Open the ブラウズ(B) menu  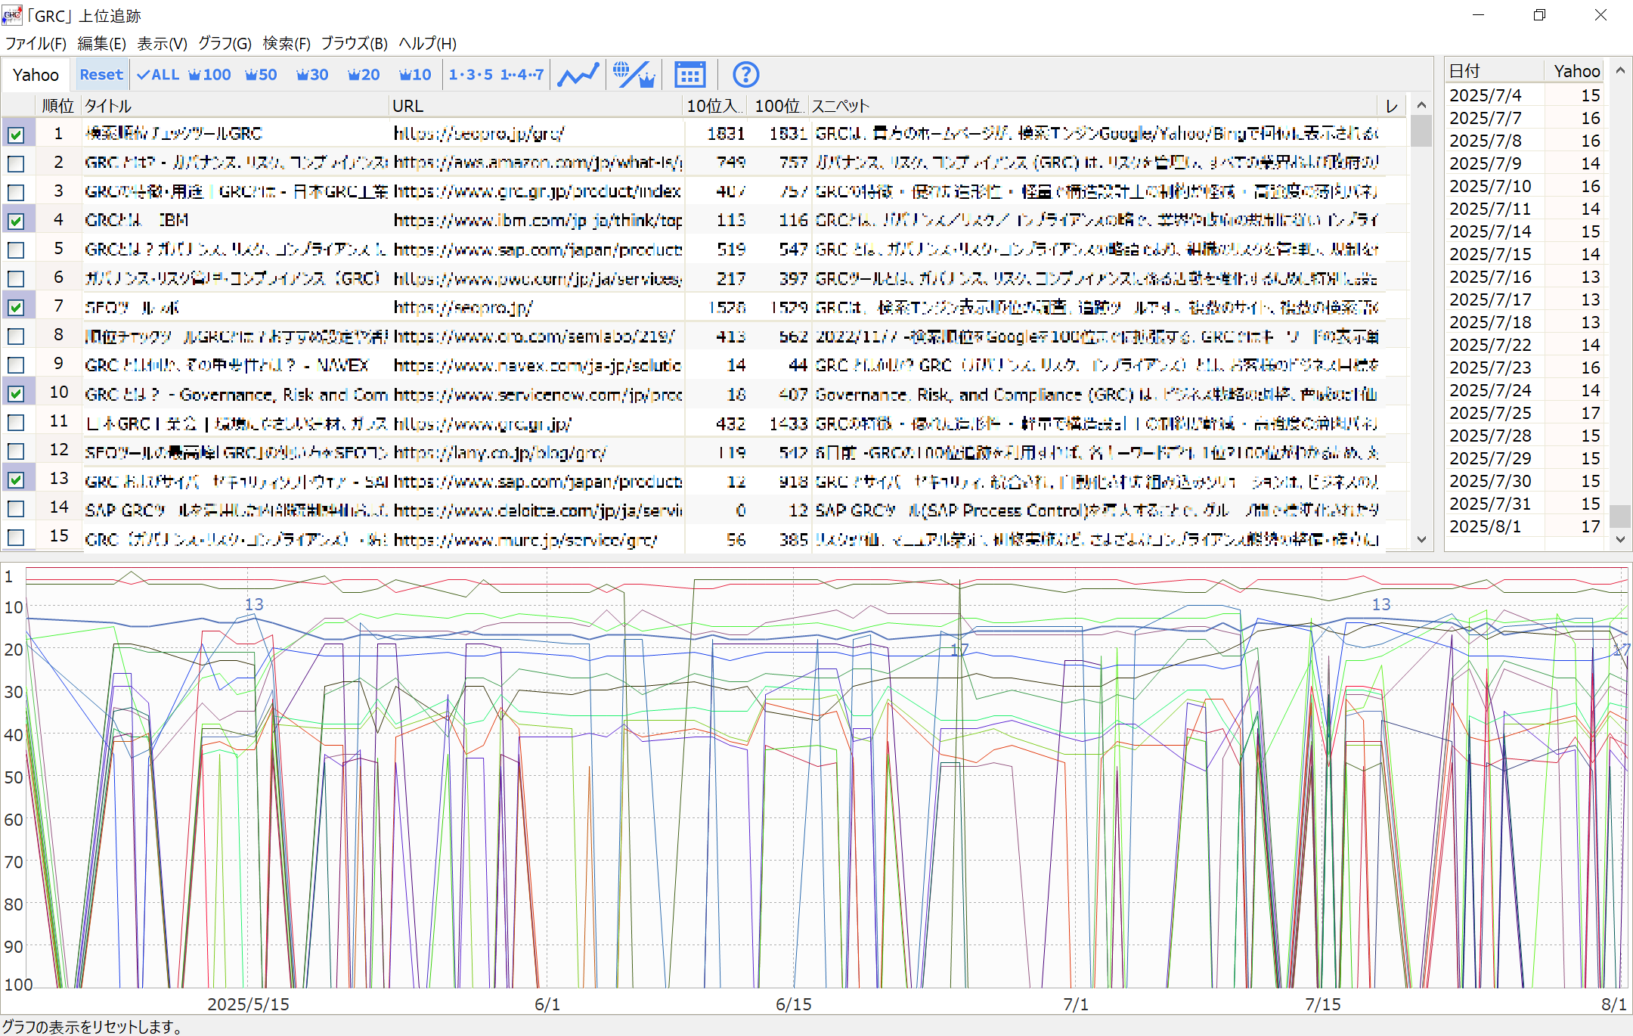pos(354,43)
